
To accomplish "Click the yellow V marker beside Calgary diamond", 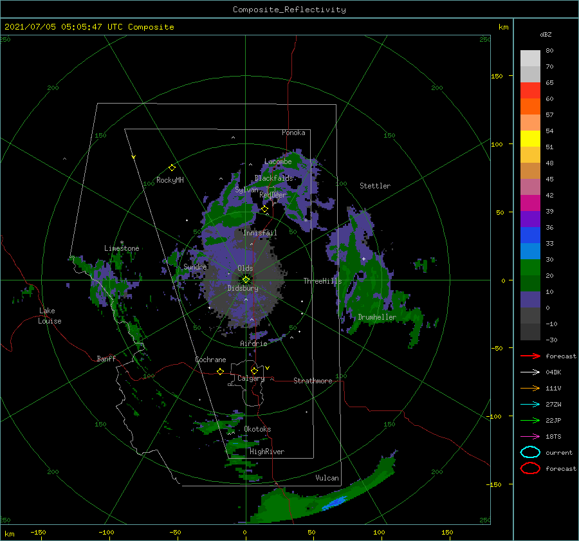I will point(267,368).
